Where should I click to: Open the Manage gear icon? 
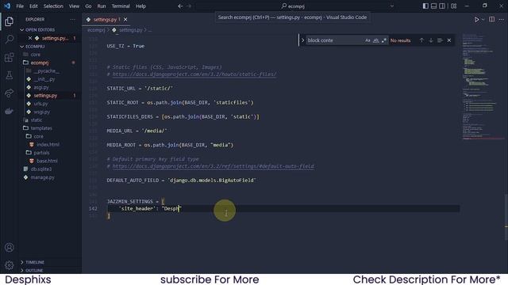9,265
